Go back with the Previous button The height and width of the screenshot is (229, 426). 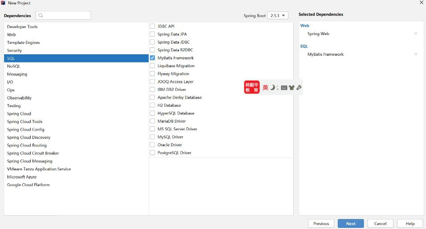pos(321,224)
